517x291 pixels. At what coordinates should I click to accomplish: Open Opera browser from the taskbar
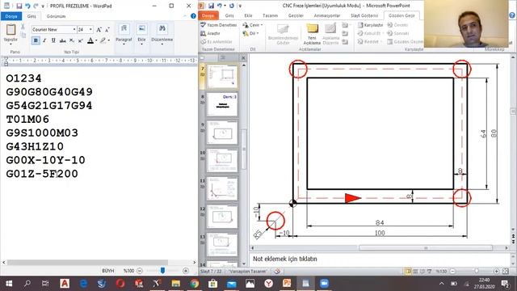pyautogui.click(x=120, y=284)
